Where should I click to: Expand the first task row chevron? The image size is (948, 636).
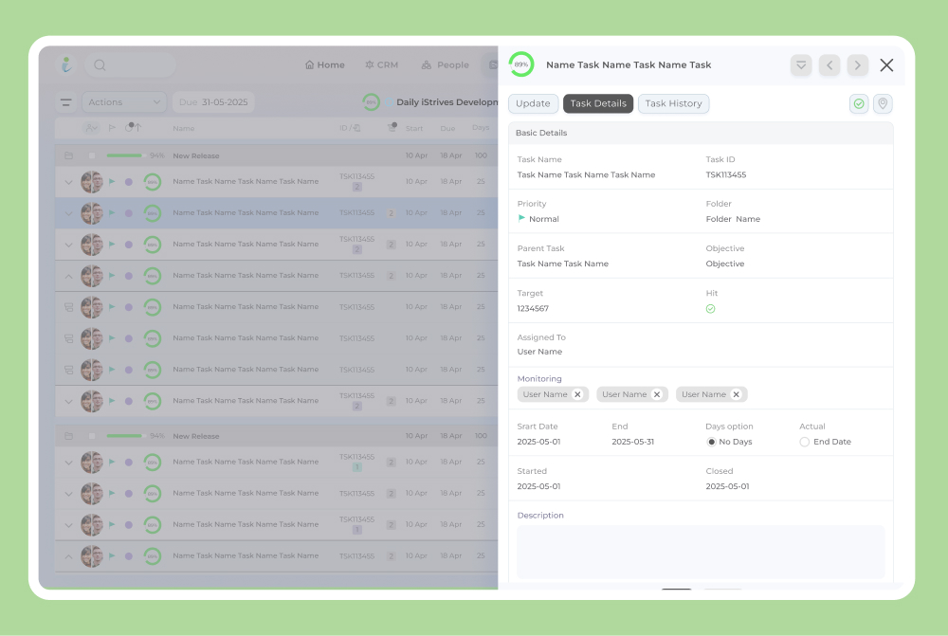pos(68,182)
